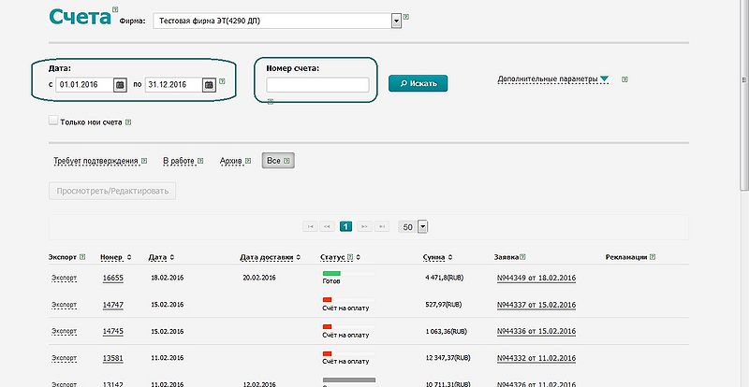
Task: Go to the first page of results
Action: (x=310, y=226)
